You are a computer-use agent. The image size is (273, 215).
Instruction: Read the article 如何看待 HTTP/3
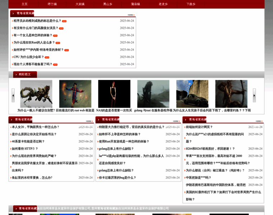[x=25, y=149]
